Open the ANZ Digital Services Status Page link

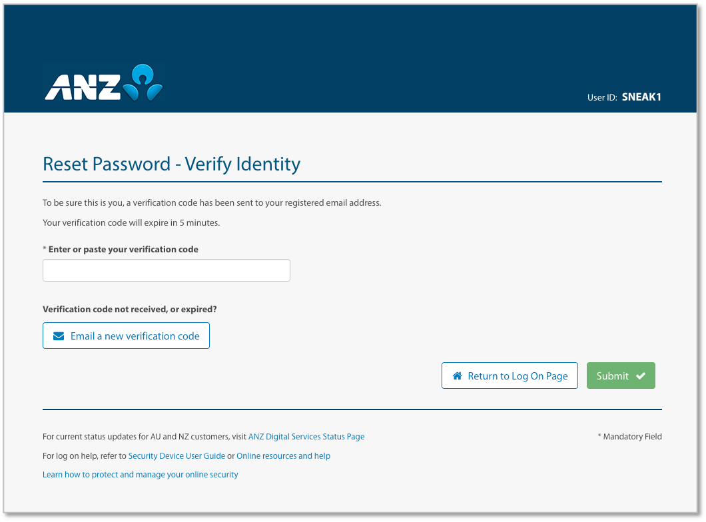[306, 437]
